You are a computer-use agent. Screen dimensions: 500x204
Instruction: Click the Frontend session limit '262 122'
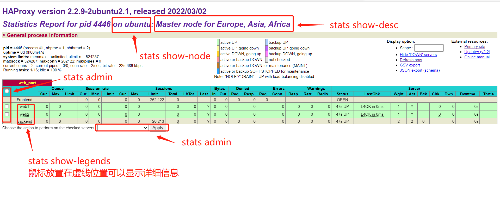click(x=157, y=100)
